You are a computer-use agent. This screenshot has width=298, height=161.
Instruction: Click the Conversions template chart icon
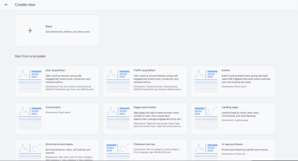pyautogui.click(x=30, y=118)
